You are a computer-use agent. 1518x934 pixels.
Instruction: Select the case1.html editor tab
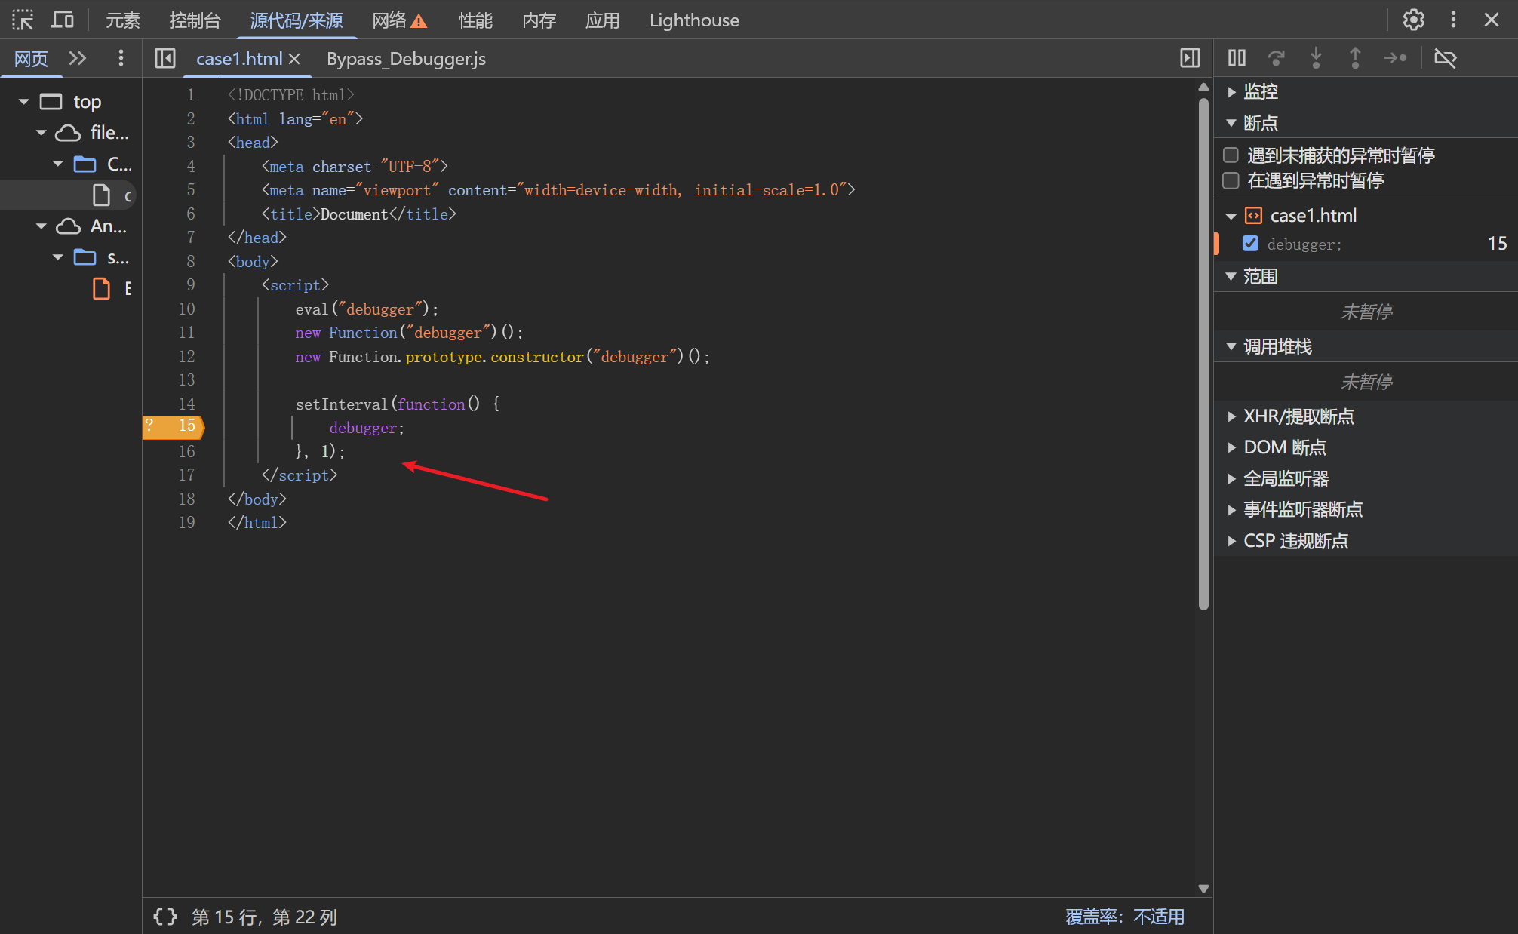239,59
